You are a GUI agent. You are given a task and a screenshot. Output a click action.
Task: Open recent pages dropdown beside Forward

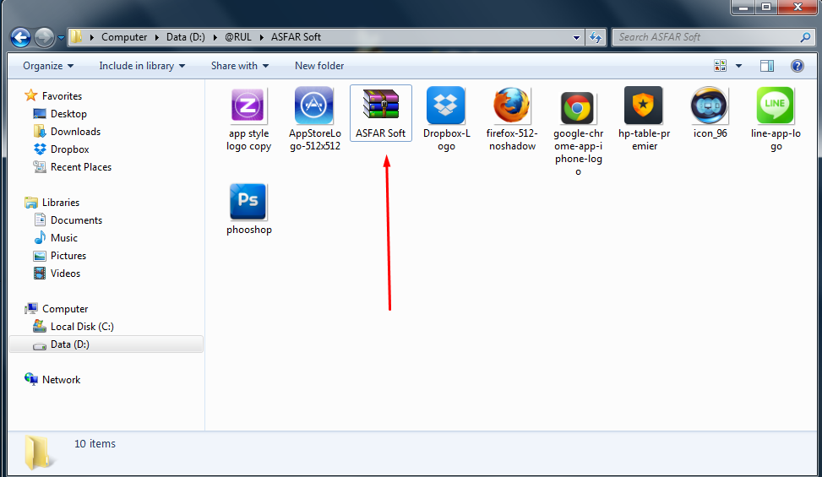(61, 38)
